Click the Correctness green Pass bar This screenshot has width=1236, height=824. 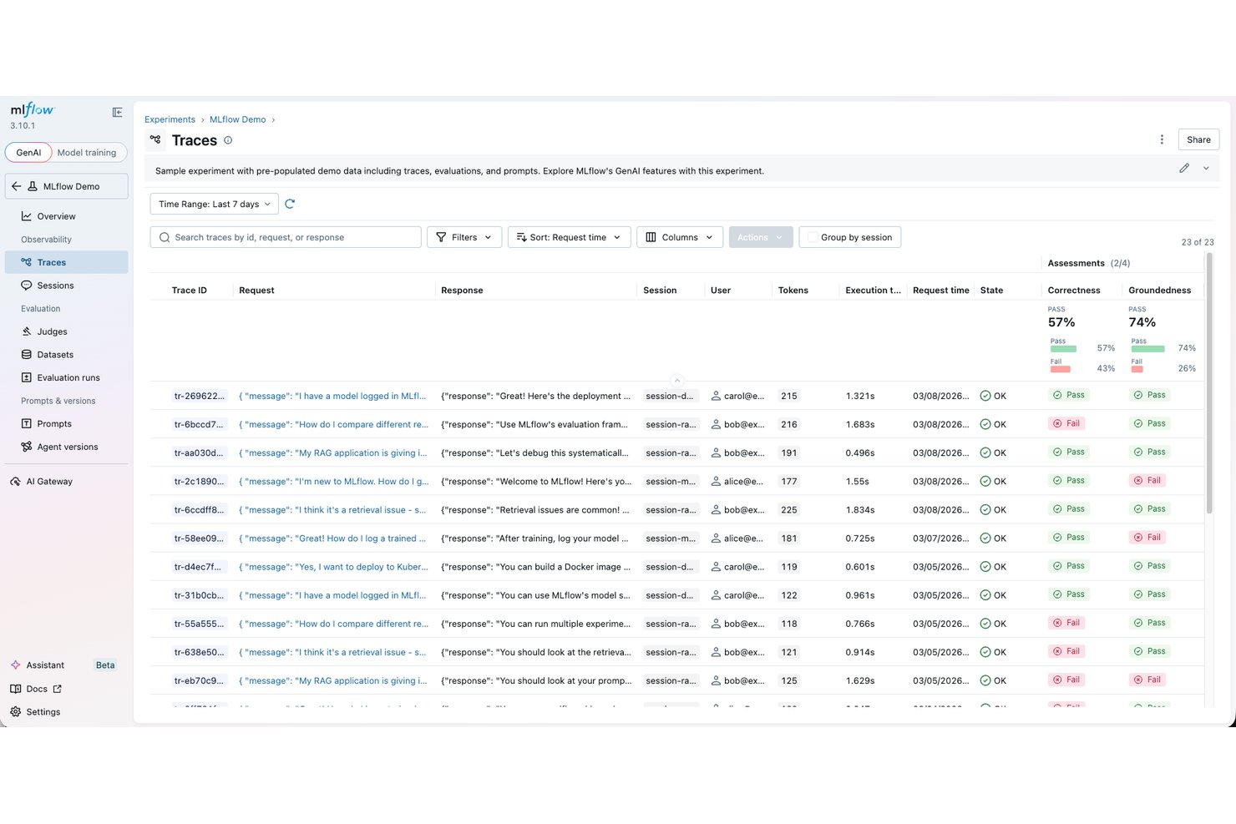(1063, 349)
